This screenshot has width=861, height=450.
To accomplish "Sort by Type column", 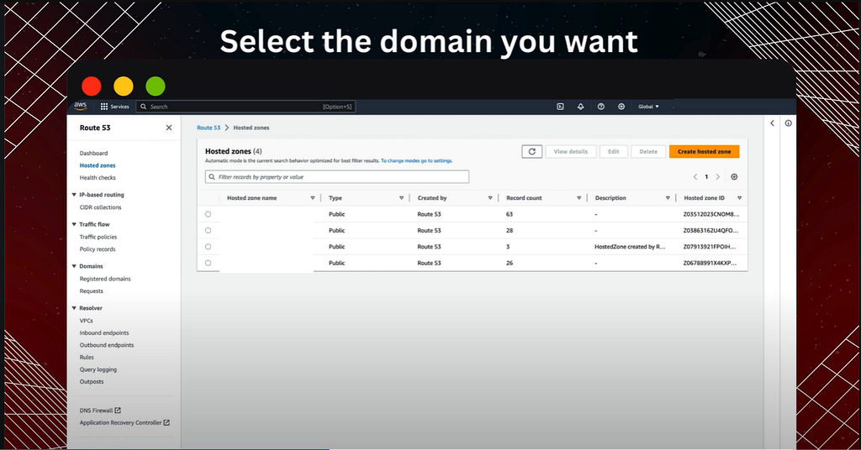I will click(x=401, y=198).
